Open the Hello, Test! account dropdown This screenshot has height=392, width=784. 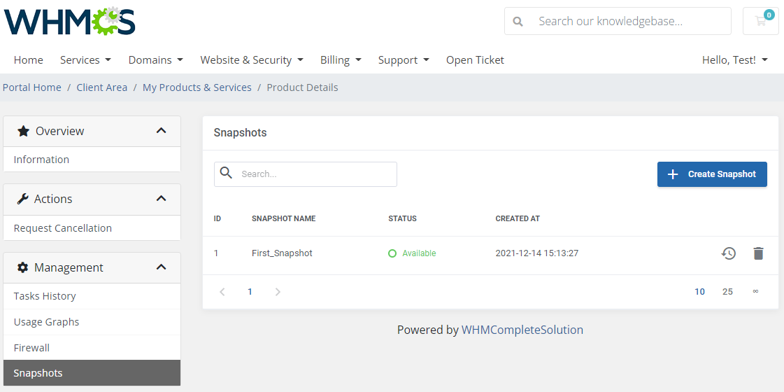735,60
